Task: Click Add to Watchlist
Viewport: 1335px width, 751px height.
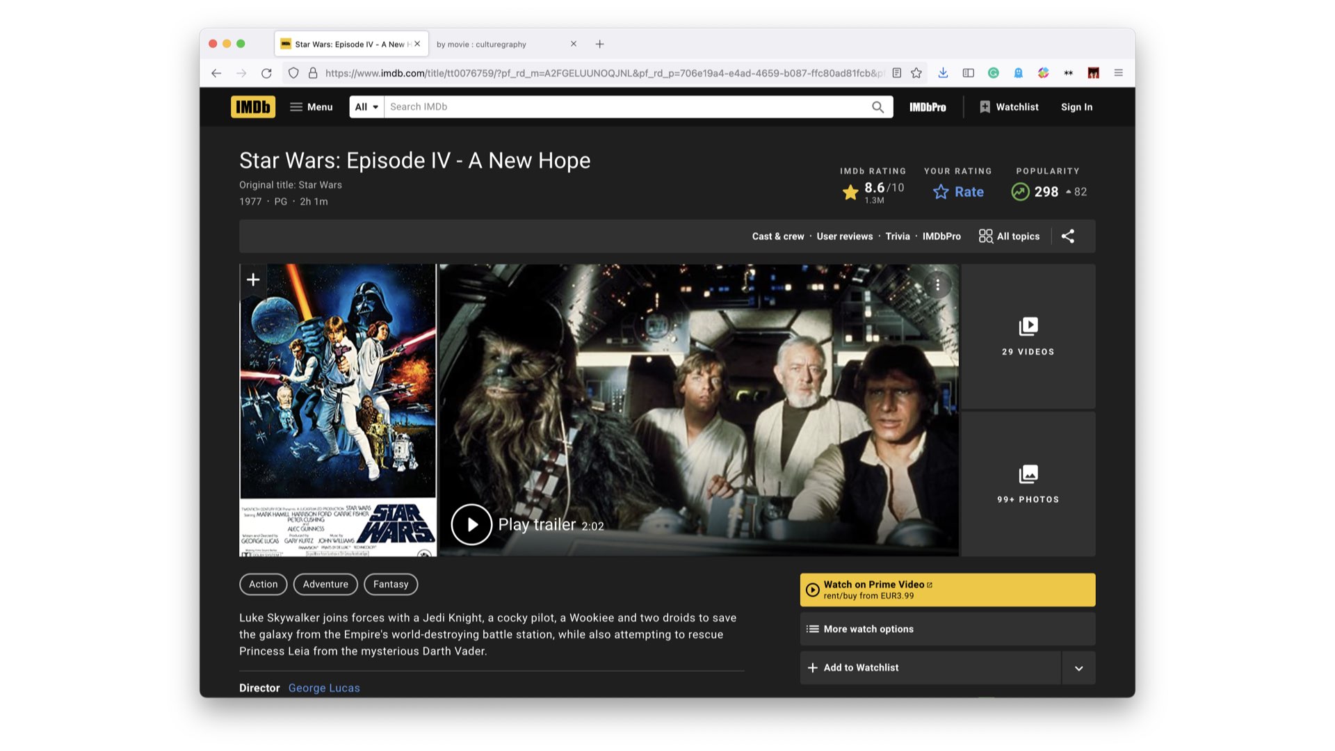Action: [x=930, y=668]
